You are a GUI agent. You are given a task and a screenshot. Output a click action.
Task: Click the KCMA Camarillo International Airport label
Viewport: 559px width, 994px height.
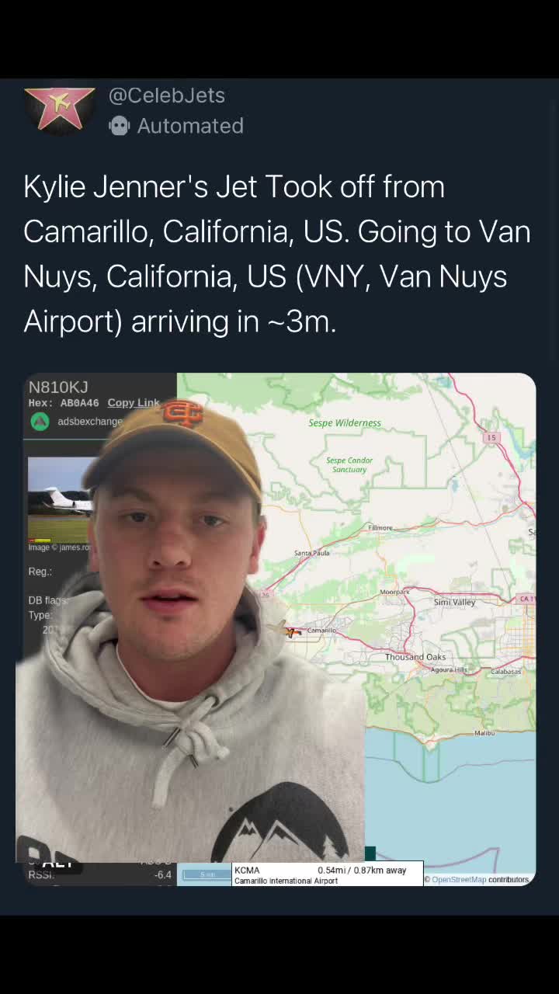point(286,875)
